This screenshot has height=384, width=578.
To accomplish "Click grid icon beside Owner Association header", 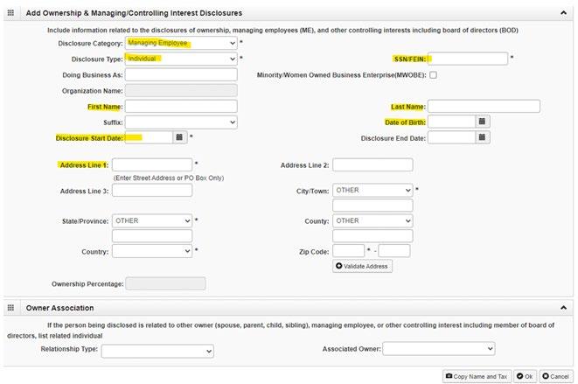I will (x=10, y=308).
